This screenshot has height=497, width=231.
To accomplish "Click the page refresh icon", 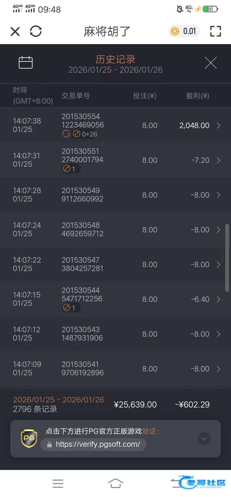I will coord(36,31).
